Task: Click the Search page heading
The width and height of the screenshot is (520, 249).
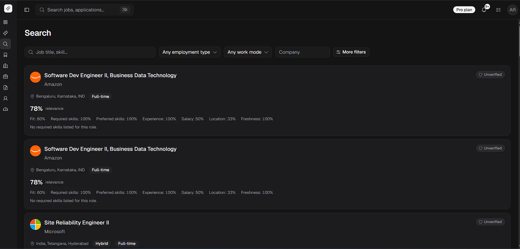Action: pos(38,33)
